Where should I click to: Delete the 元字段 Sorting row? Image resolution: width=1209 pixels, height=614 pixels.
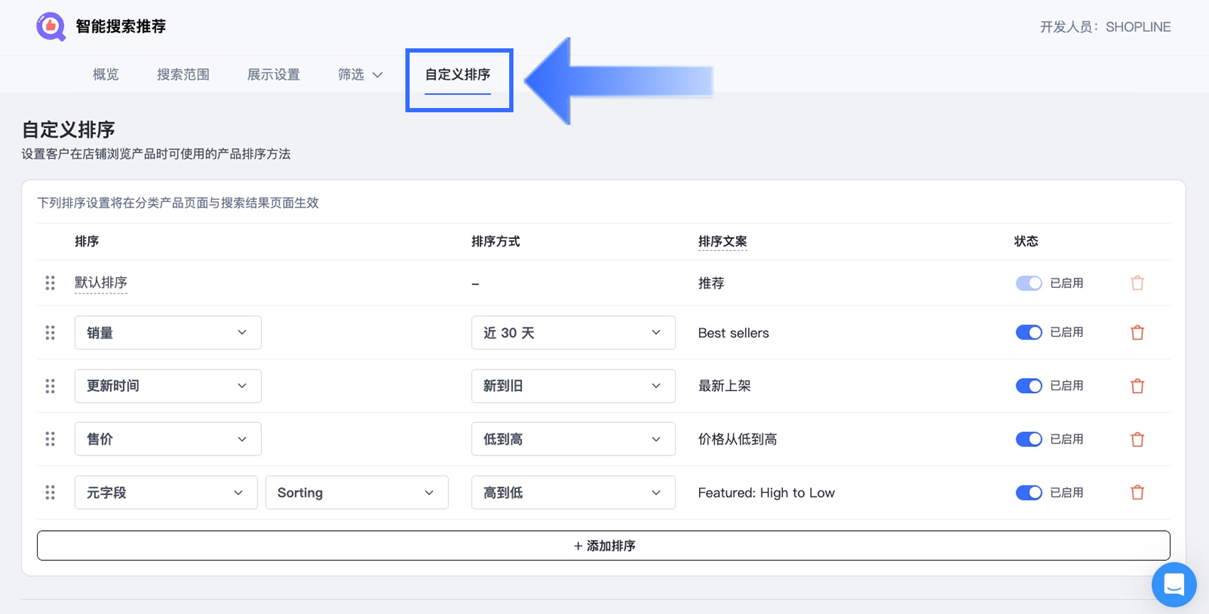coord(1137,492)
